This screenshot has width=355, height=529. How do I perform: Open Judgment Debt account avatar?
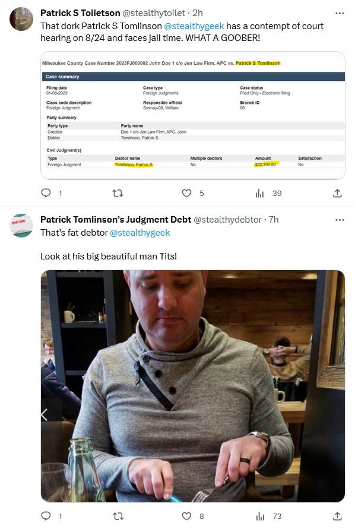(21, 226)
